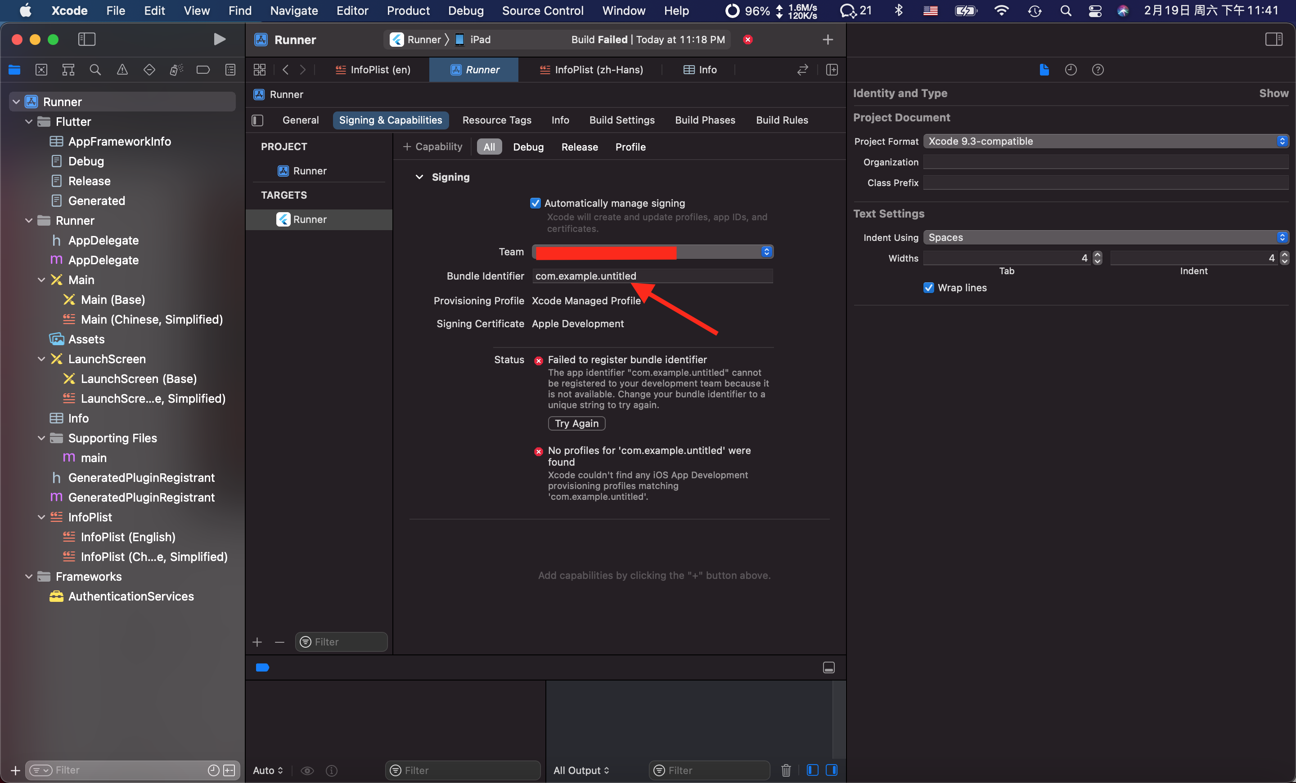The image size is (1296, 783).
Task: Open the Product menu
Action: pyautogui.click(x=408, y=10)
